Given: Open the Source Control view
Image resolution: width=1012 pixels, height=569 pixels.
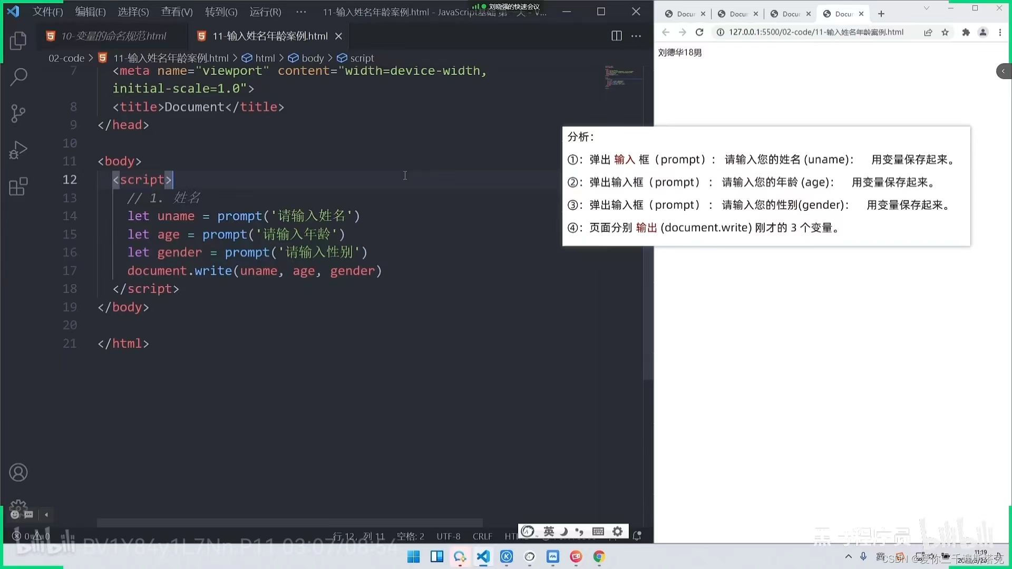Looking at the screenshot, I should point(18,113).
